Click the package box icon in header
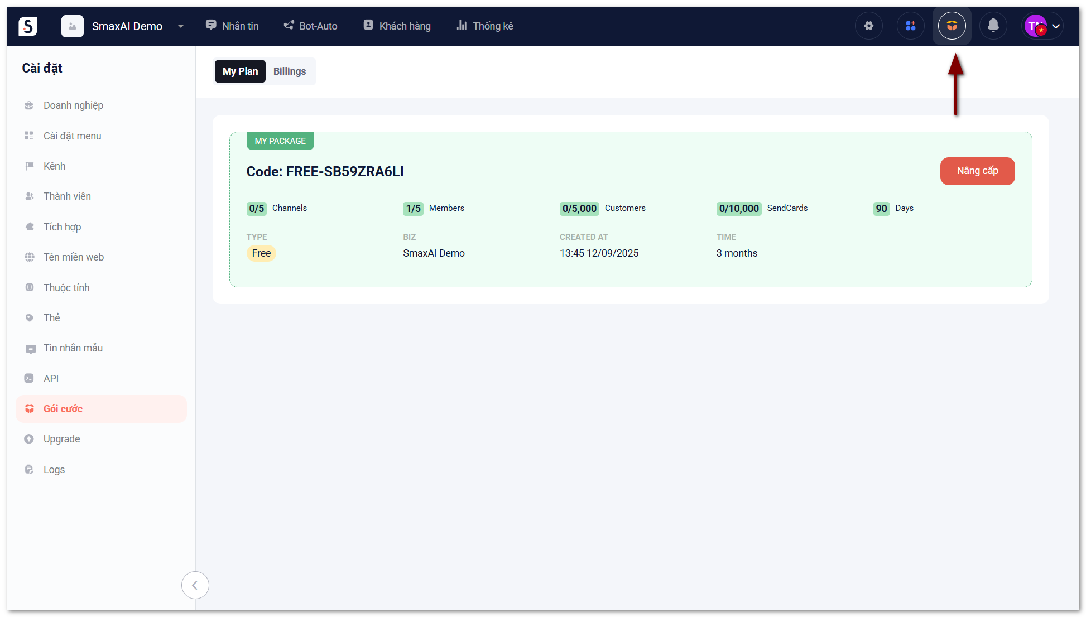 952,26
